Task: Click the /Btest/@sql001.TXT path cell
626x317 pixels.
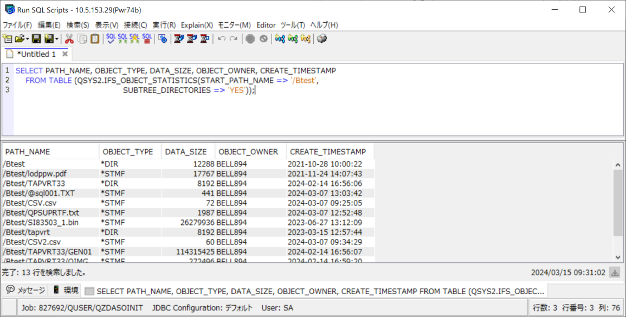Action: pyautogui.click(x=50, y=193)
